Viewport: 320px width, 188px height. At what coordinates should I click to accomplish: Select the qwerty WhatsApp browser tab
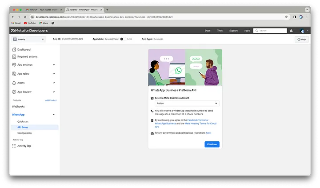click(x=84, y=10)
